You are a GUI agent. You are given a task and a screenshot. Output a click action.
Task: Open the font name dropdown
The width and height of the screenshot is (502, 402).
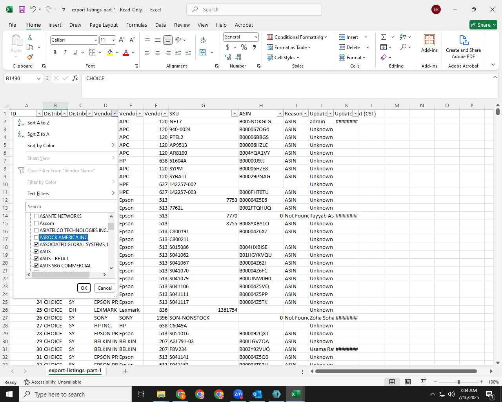(x=96, y=40)
